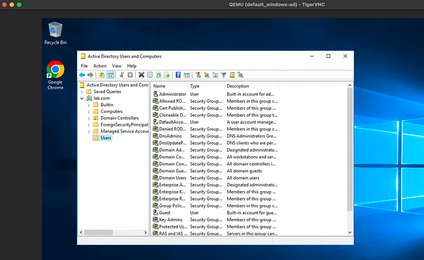This screenshot has height=260, width=424.
Task: Create a new user with the toolbar icon
Action: (198, 75)
